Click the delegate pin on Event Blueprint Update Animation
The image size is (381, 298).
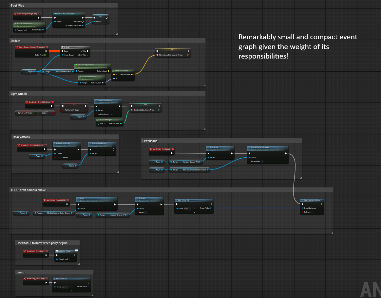coord(47,47)
